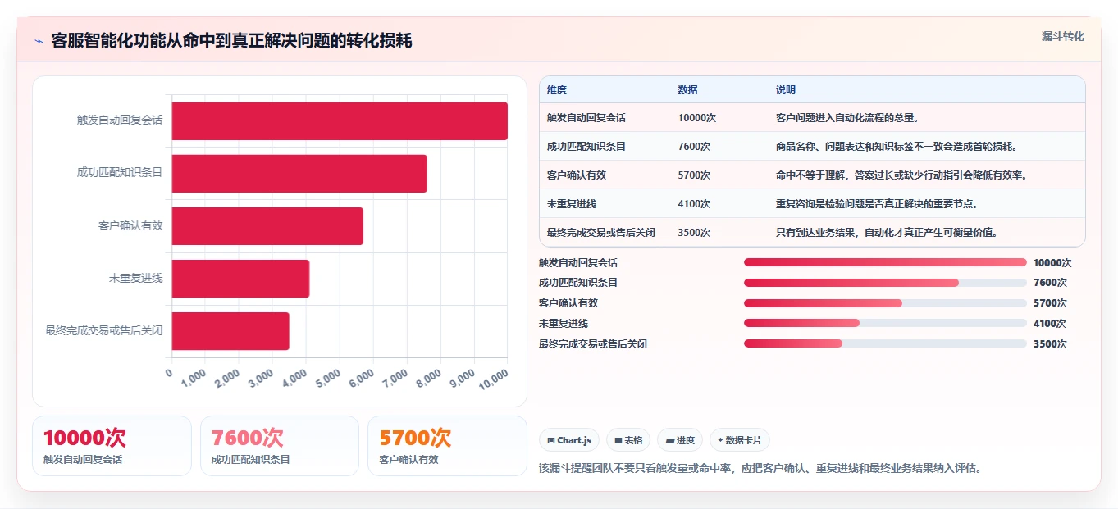This screenshot has height=509, width=1118.
Task: Click the 维度 column header
Action: click(557, 90)
